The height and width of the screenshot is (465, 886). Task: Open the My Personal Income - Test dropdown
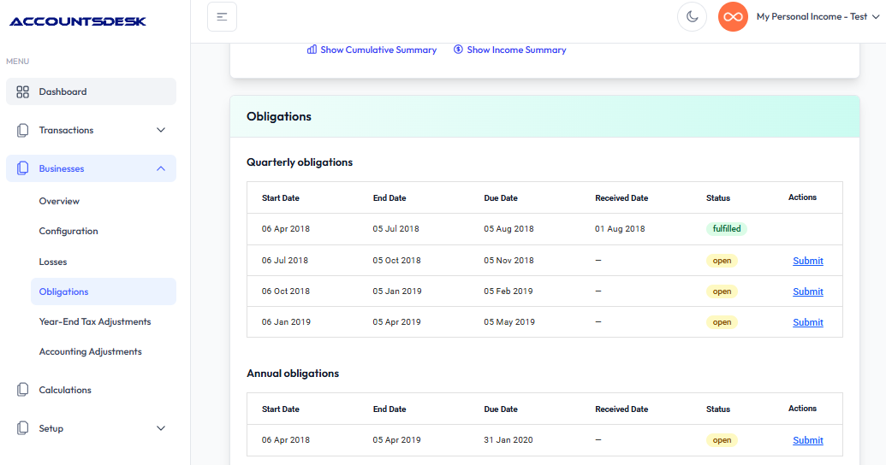818,17
